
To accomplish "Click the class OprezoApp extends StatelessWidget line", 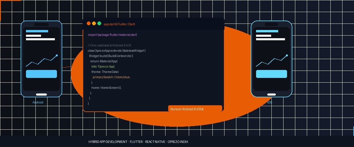I will [117, 51].
